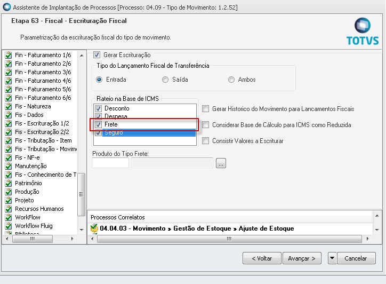
Task: Open the Fis - NF-e step
Action: point(27,157)
